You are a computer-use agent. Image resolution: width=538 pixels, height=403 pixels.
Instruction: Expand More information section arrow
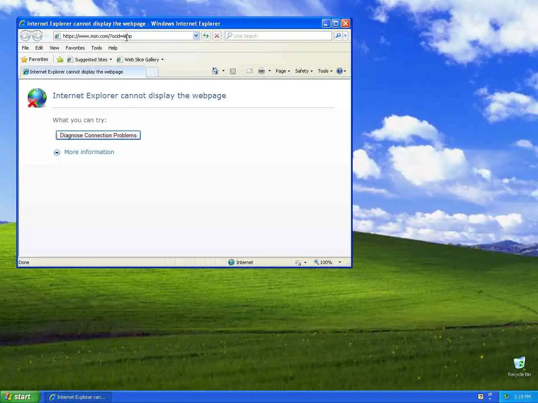pyautogui.click(x=57, y=152)
